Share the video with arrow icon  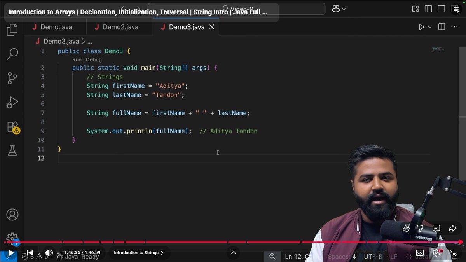pyautogui.click(x=452, y=228)
